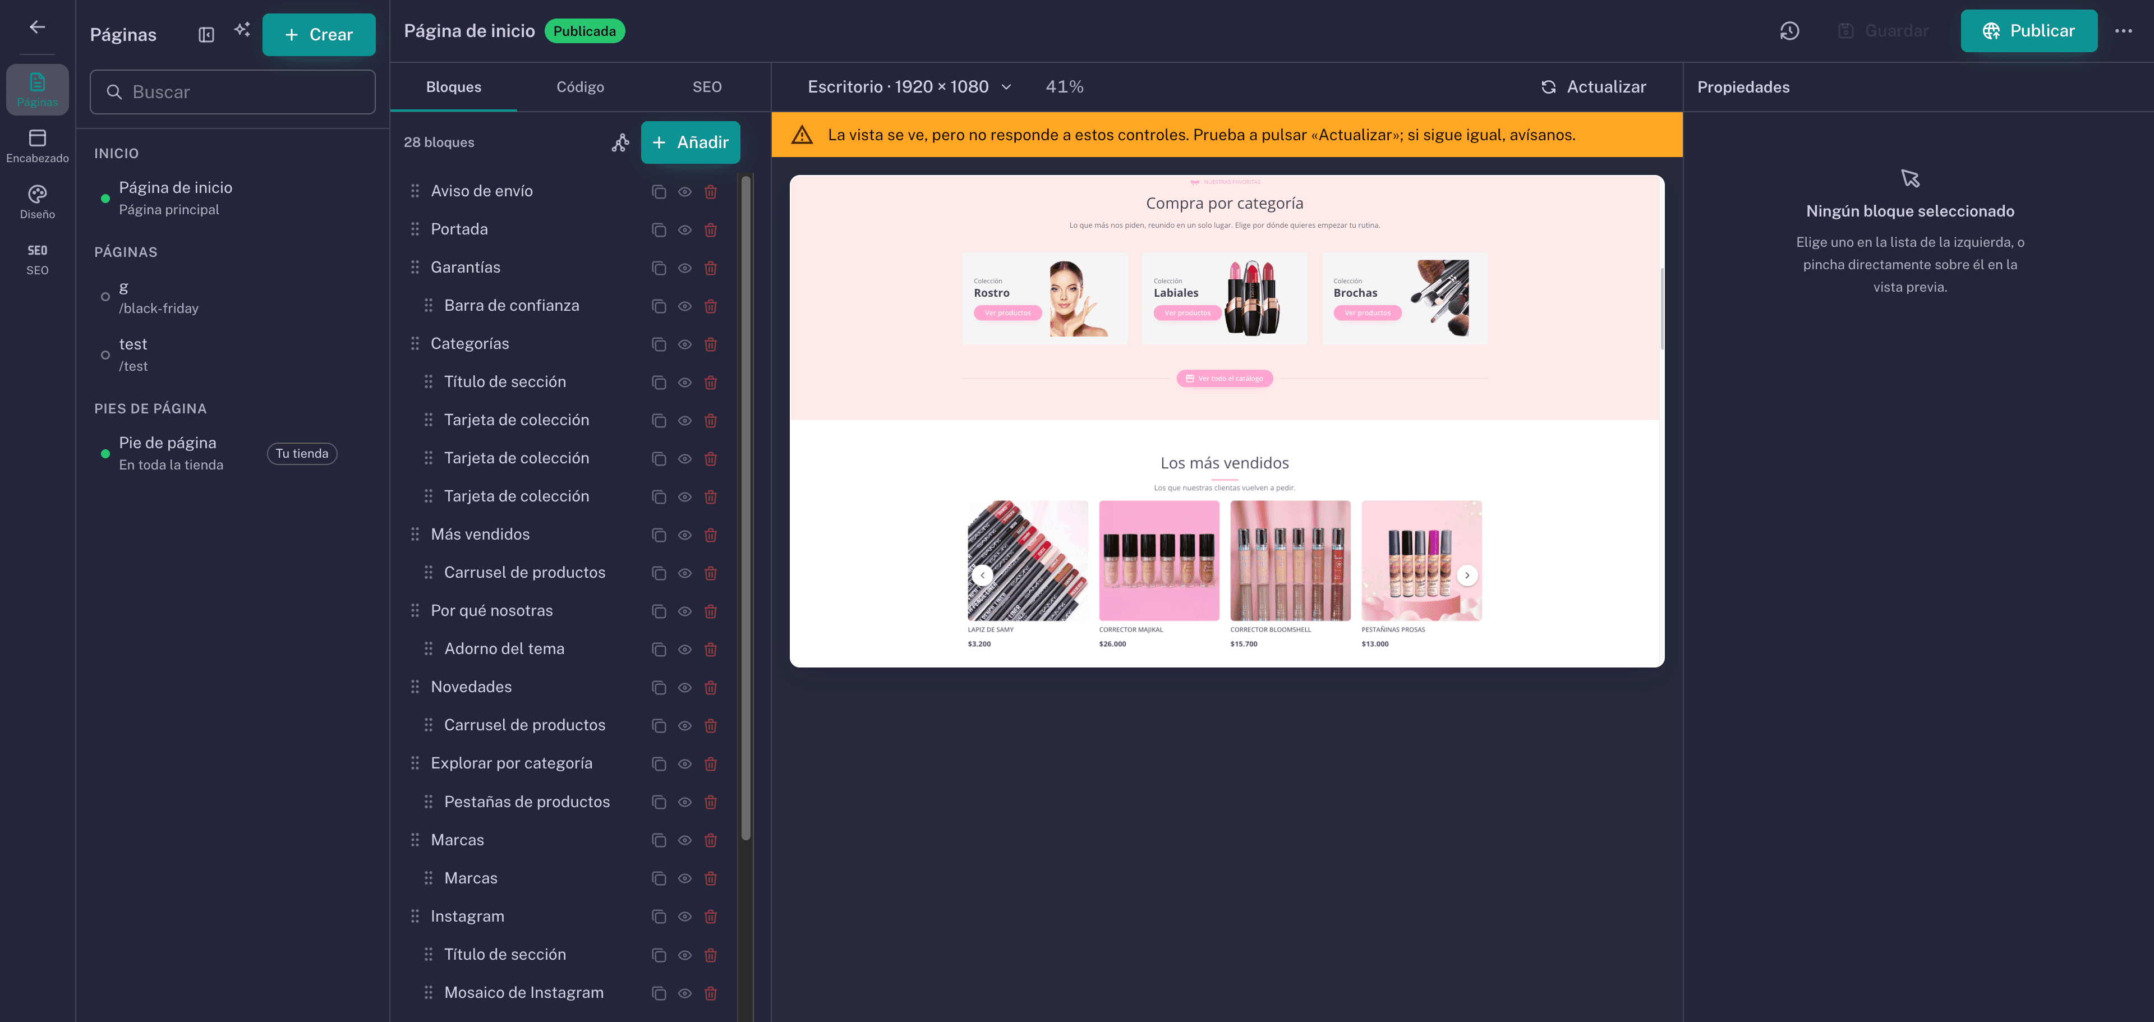
Task: Duplicate the Garantías block
Action: pos(659,269)
